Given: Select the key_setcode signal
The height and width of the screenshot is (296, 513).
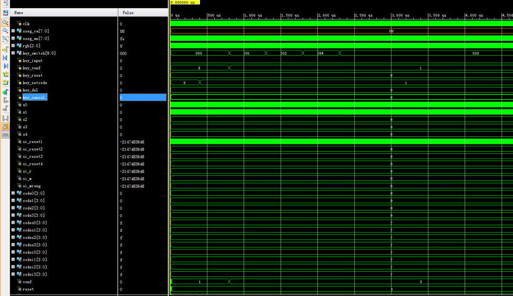Looking at the screenshot, I should (x=34, y=83).
